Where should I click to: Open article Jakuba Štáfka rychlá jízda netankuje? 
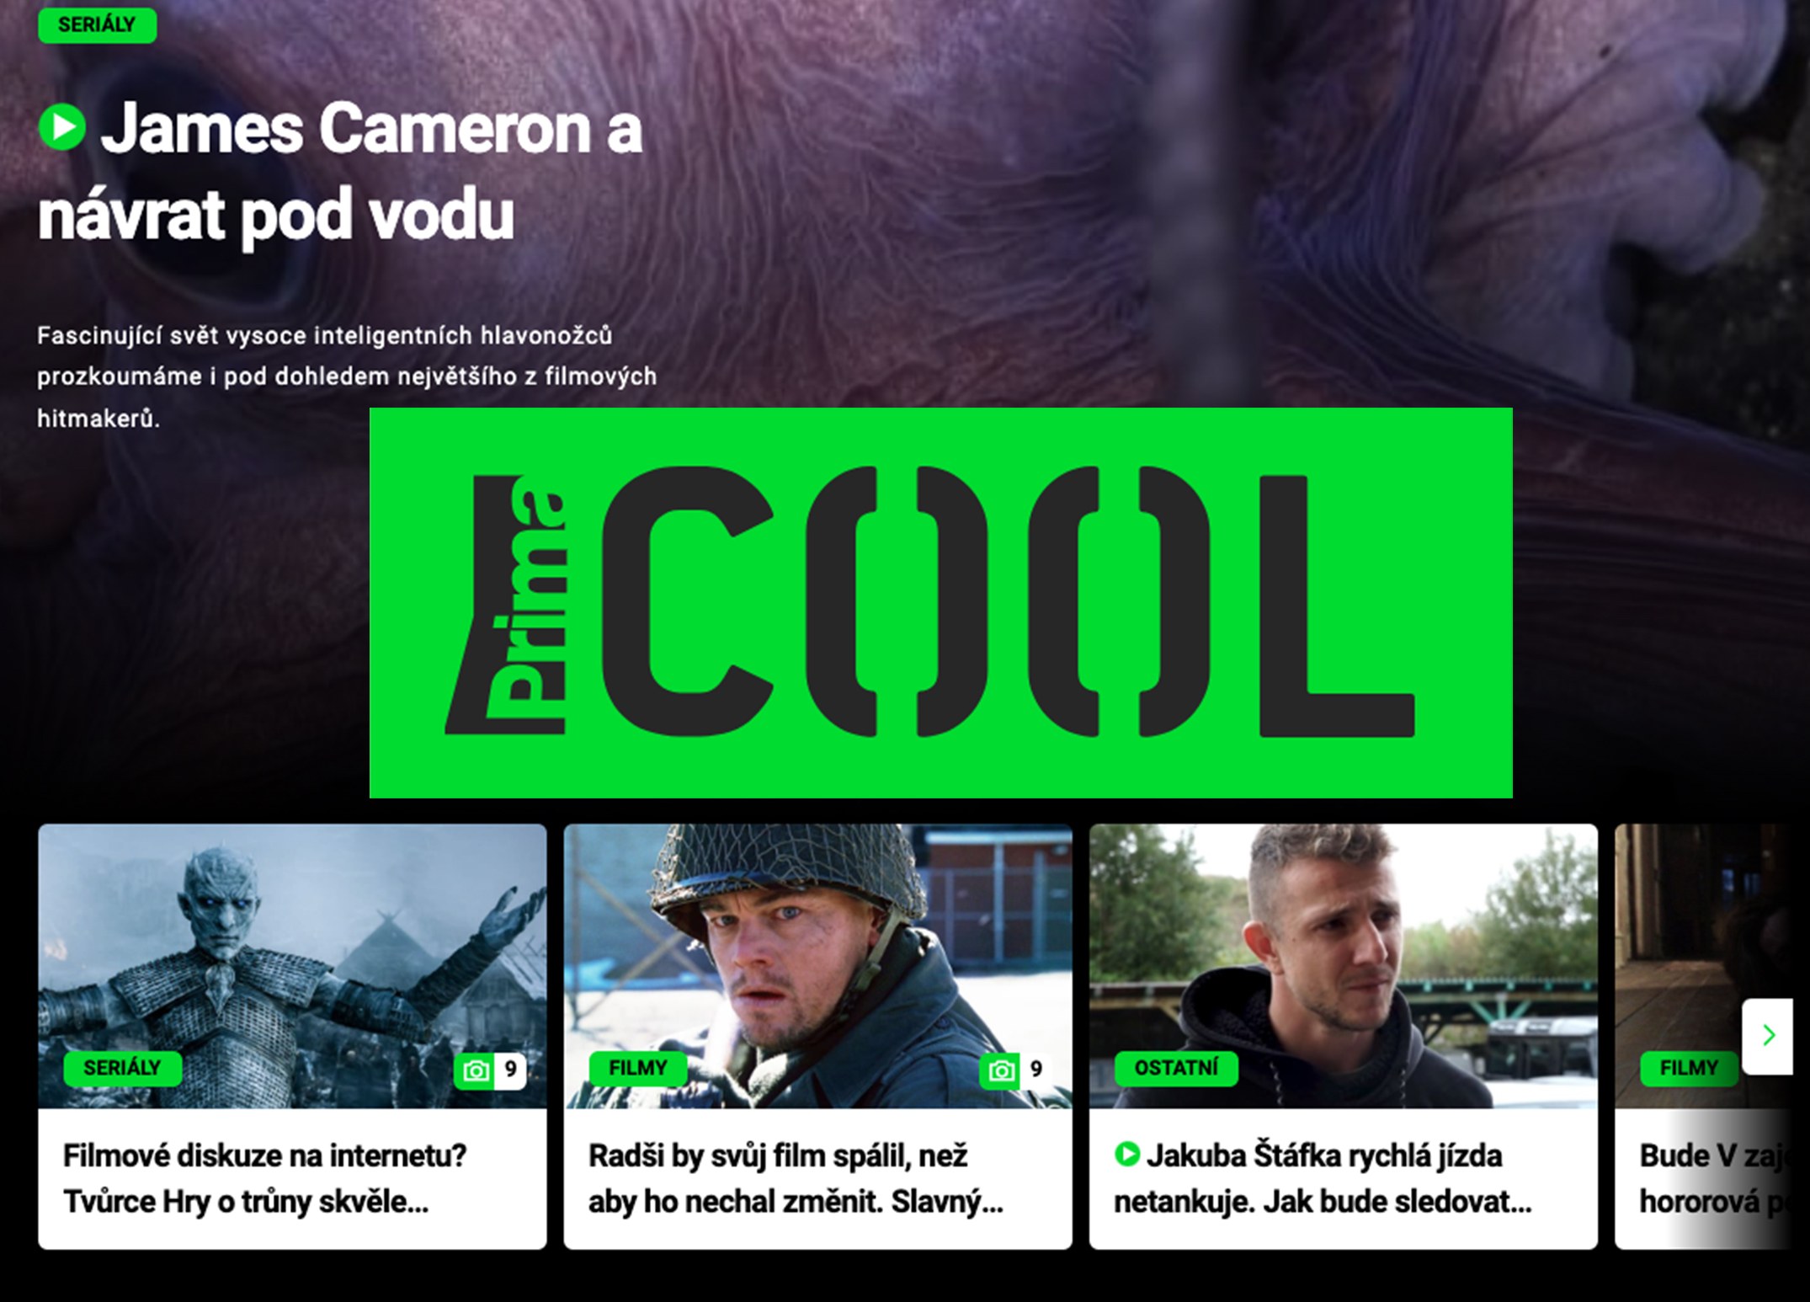1323,1178
